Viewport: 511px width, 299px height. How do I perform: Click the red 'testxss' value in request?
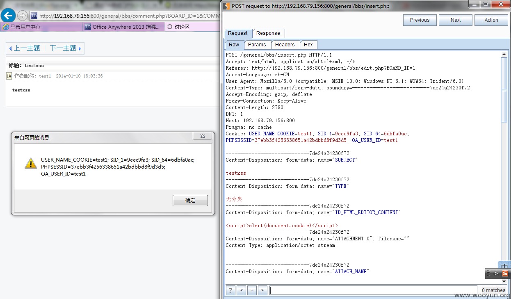pos(236,173)
